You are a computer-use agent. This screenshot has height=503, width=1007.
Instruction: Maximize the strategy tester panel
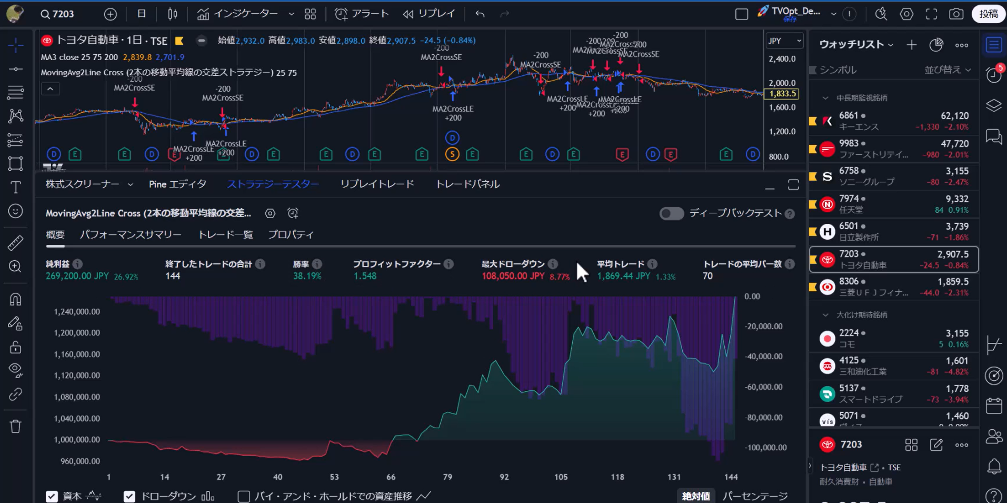click(793, 185)
